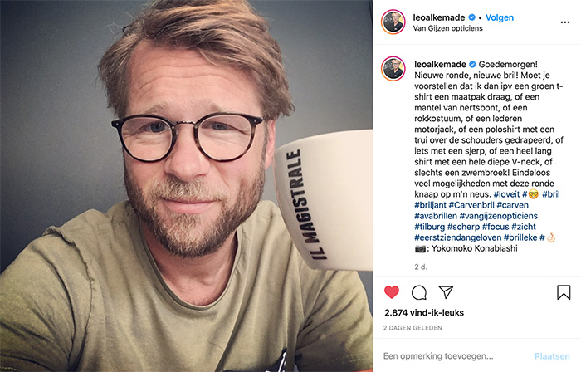The width and height of the screenshot is (581, 372).
Task: Unlike the post with the red heart icon
Action: coord(391,292)
